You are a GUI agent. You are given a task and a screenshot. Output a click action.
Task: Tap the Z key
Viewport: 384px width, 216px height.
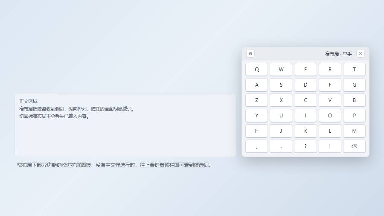click(x=256, y=100)
